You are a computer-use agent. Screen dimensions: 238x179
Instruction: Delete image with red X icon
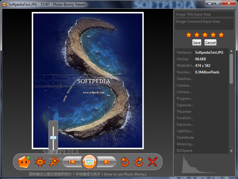(x=152, y=162)
